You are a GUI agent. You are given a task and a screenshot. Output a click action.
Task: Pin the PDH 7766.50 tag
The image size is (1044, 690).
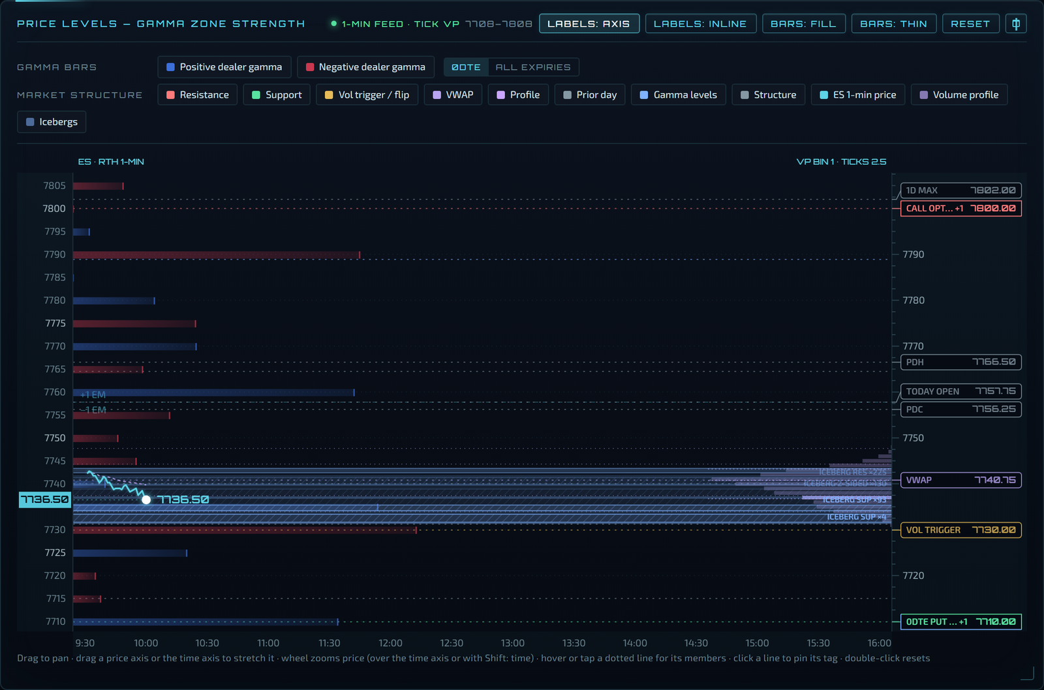tap(960, 362)
